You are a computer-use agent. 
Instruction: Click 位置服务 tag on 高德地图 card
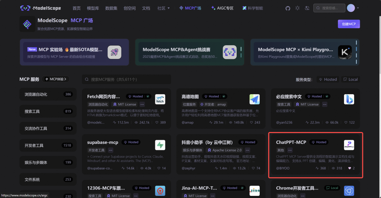[189, 104]
